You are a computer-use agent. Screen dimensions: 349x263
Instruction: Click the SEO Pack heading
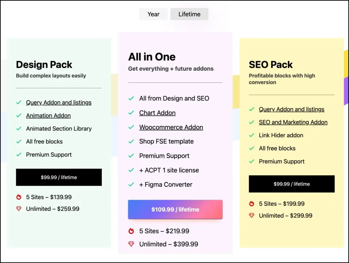(x=271, y=65)
